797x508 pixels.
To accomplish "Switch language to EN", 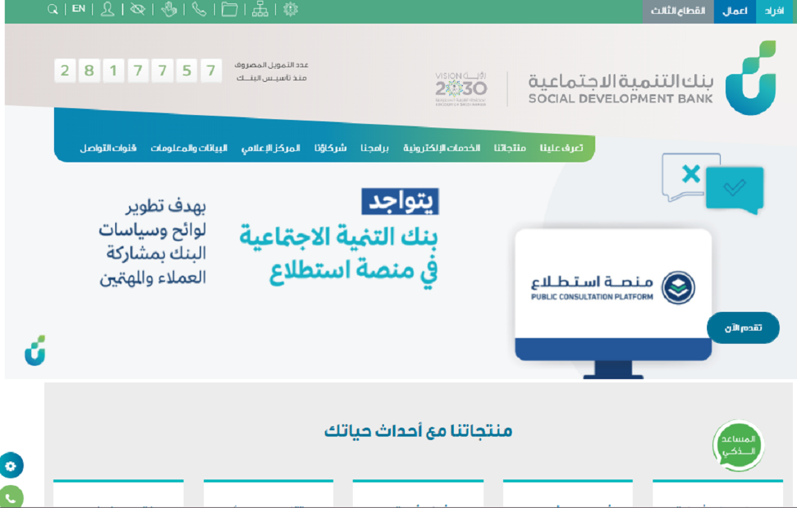I will click(x=79, y=8).
